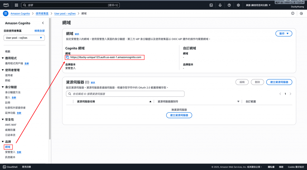Screen dimensions: 307x170
Task: Click 建立資源伺服器 in the panel header
Action: coord(279,82)
